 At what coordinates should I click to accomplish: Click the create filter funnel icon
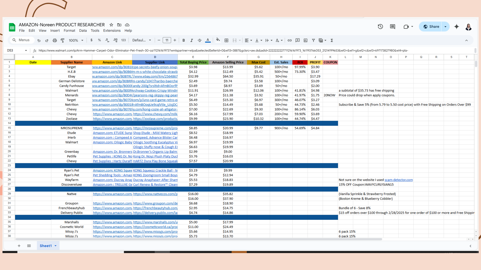313,40
